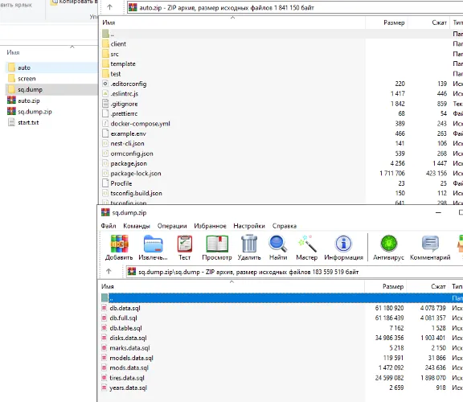
Task: Open the Файл menu
Action: 109,226
